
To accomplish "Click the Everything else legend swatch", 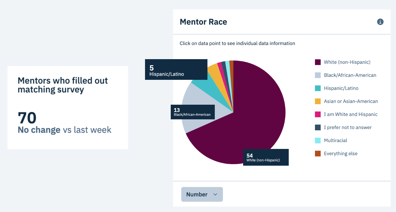I will point(317,154).
